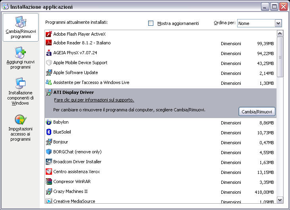Screen dimensions: 290x210
Task: Click the scrollbar up arrow
Action: (280, 34)
